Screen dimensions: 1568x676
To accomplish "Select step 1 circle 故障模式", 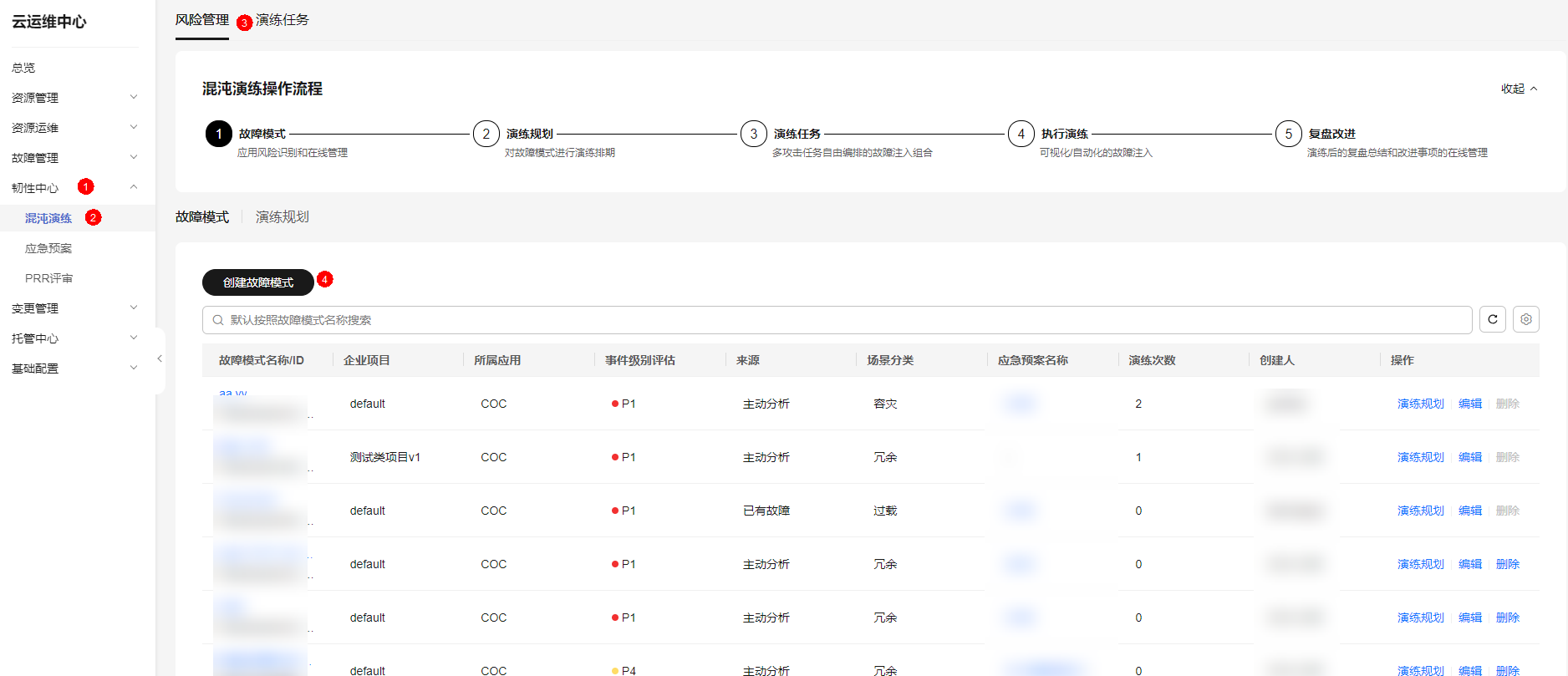I will pyautogui.click(x=219, y=134).
